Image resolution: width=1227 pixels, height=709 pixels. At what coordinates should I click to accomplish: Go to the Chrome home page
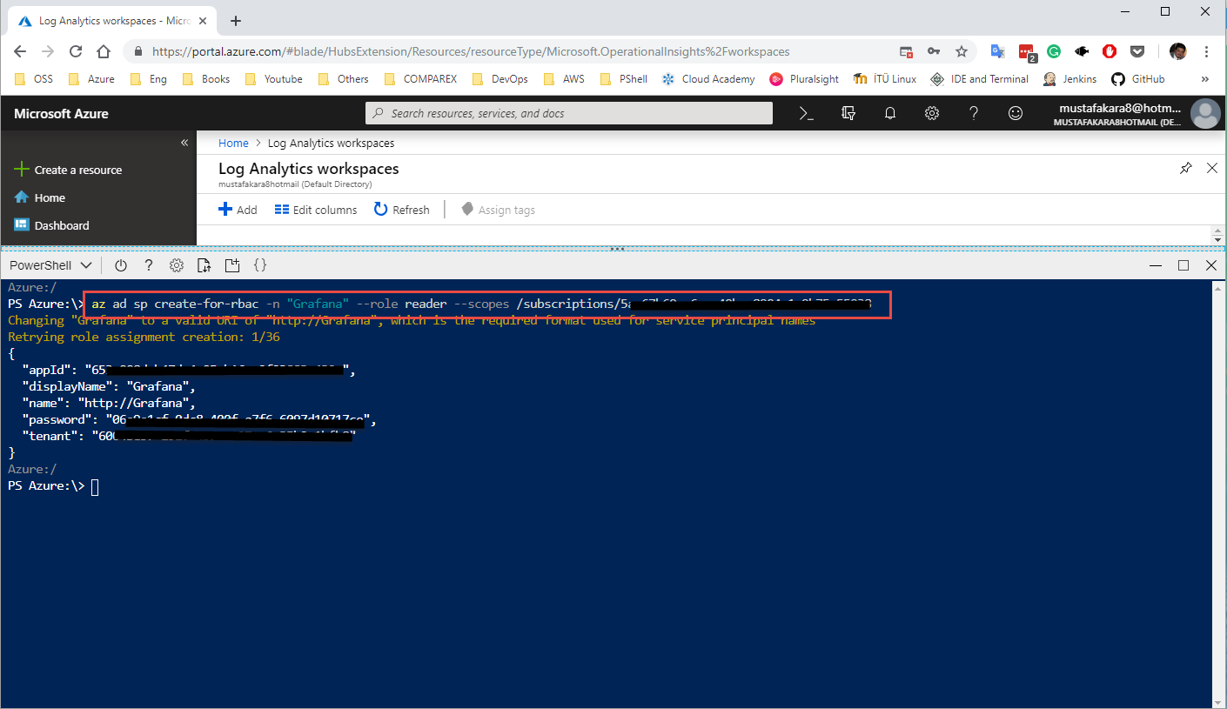click(x=104, y=51)
